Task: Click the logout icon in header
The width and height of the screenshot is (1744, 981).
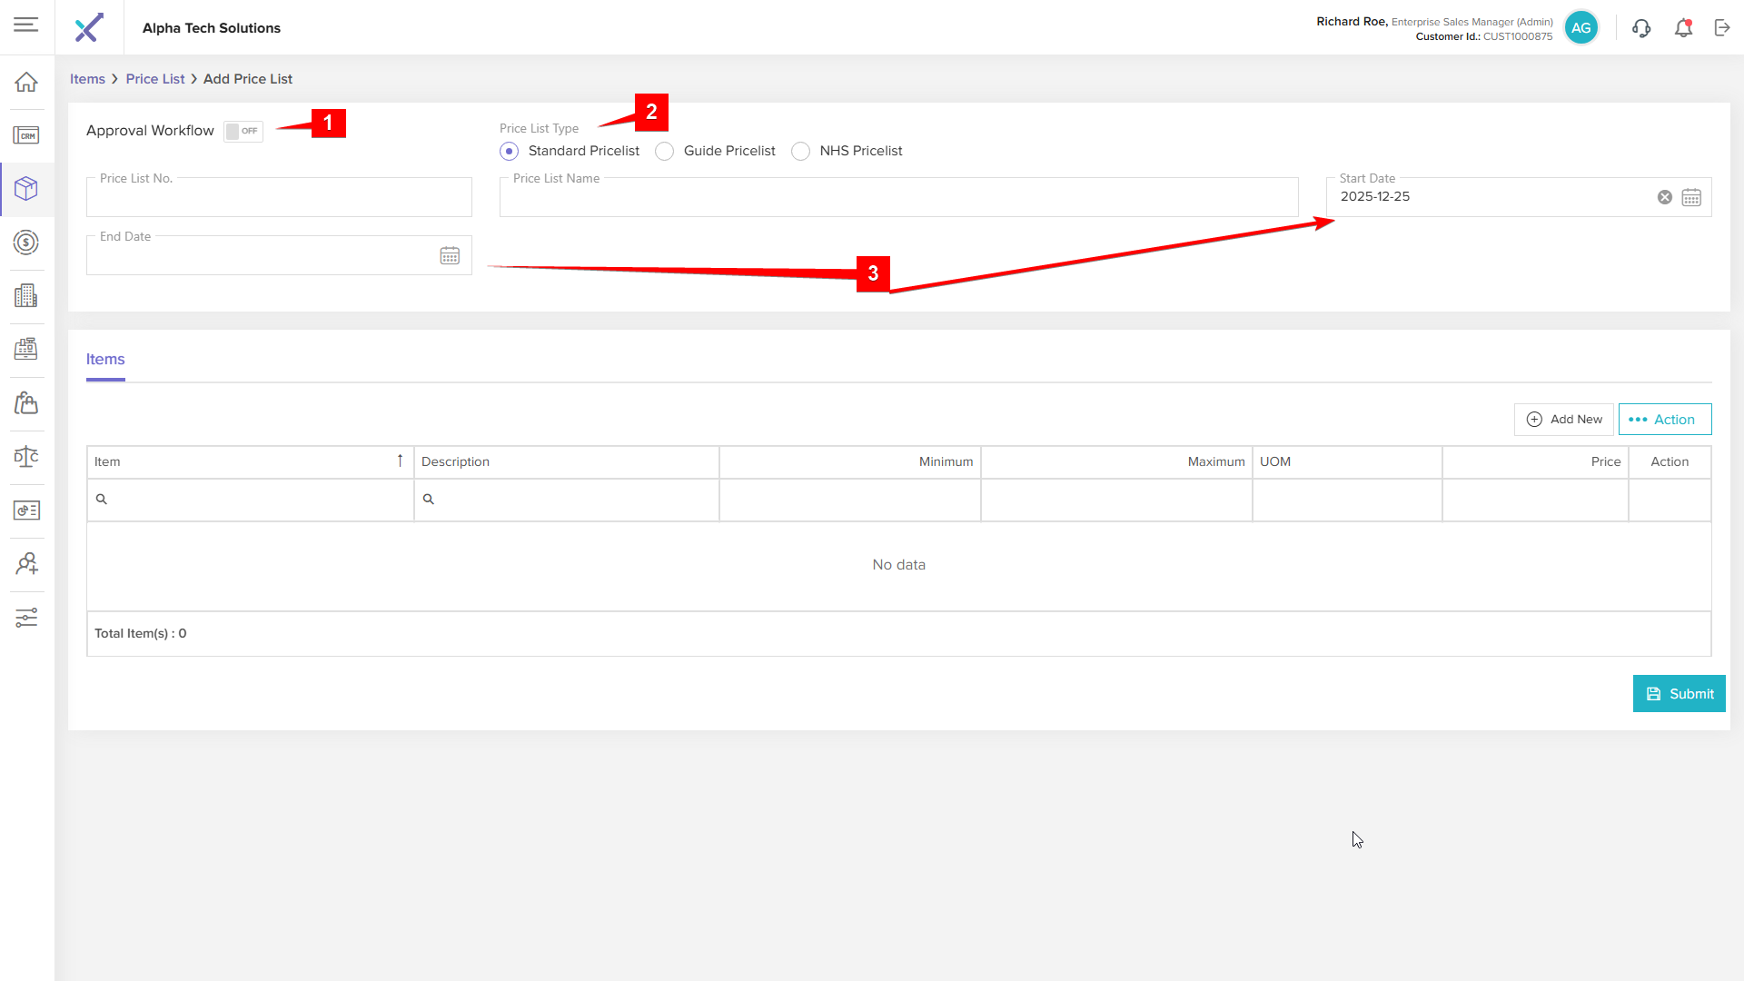Action: click(1722, 28)
